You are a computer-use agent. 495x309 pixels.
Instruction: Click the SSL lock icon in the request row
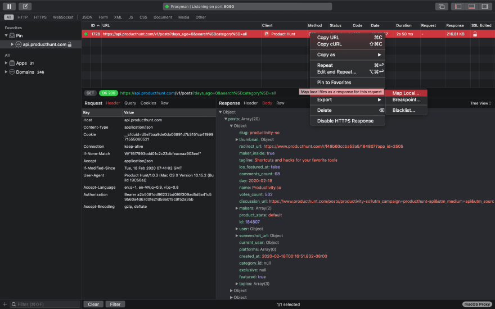point(475,34)
